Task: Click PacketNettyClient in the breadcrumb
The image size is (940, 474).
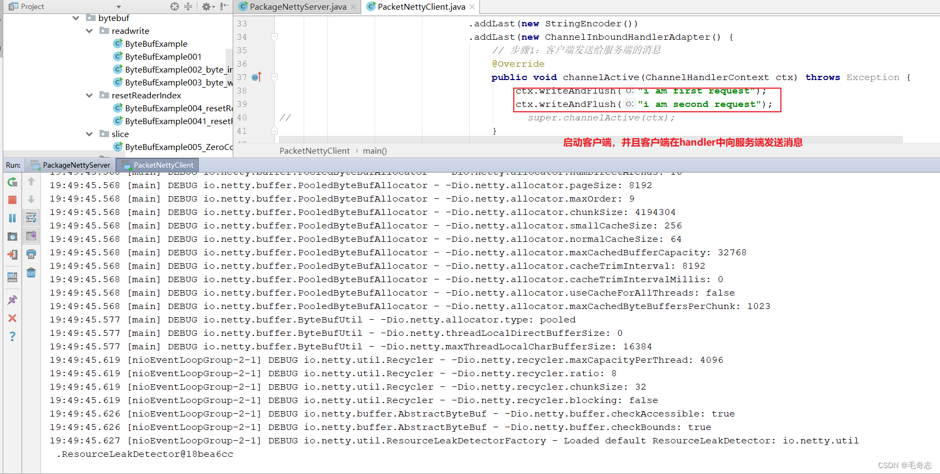Action: pyautogui.click(x=314, y=151)
